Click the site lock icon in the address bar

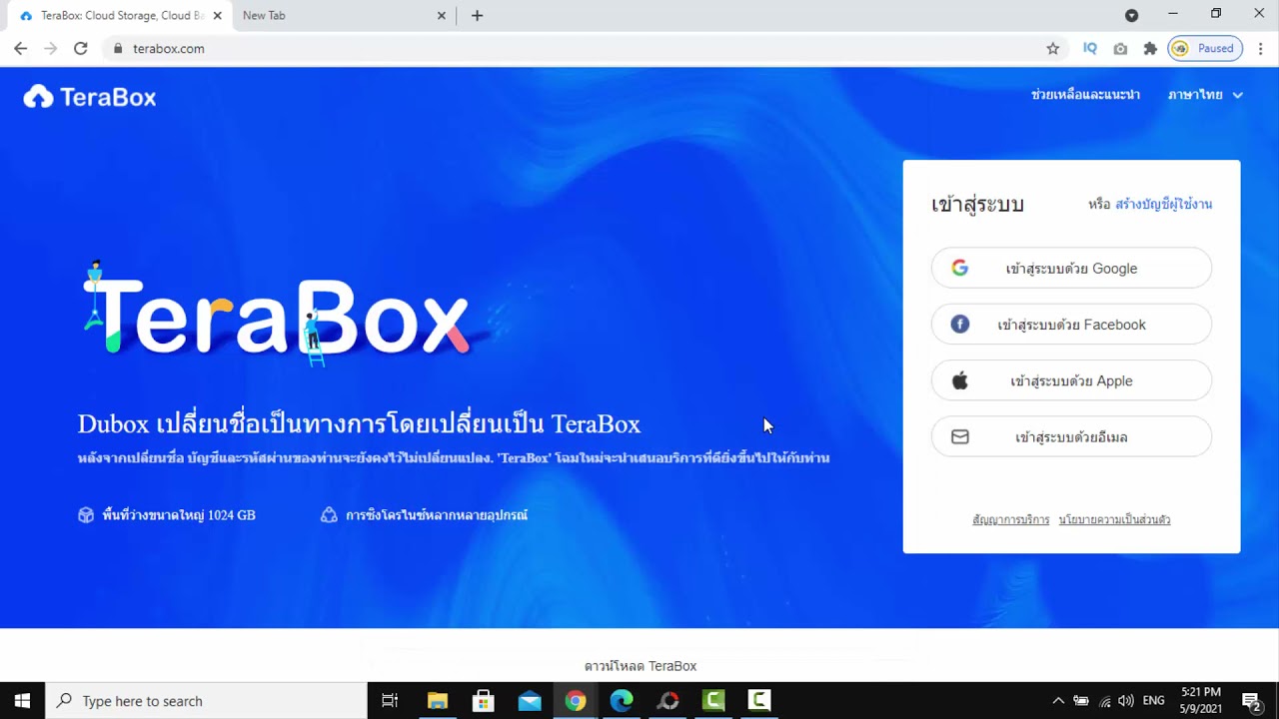(118, 48)
